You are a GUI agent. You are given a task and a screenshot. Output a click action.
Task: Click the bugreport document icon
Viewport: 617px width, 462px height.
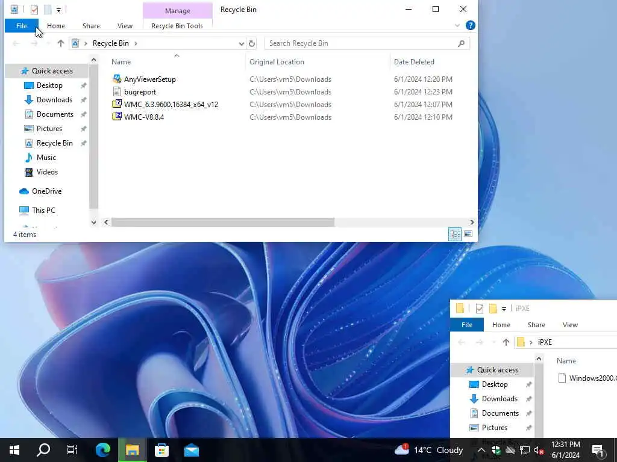[117, 91]
